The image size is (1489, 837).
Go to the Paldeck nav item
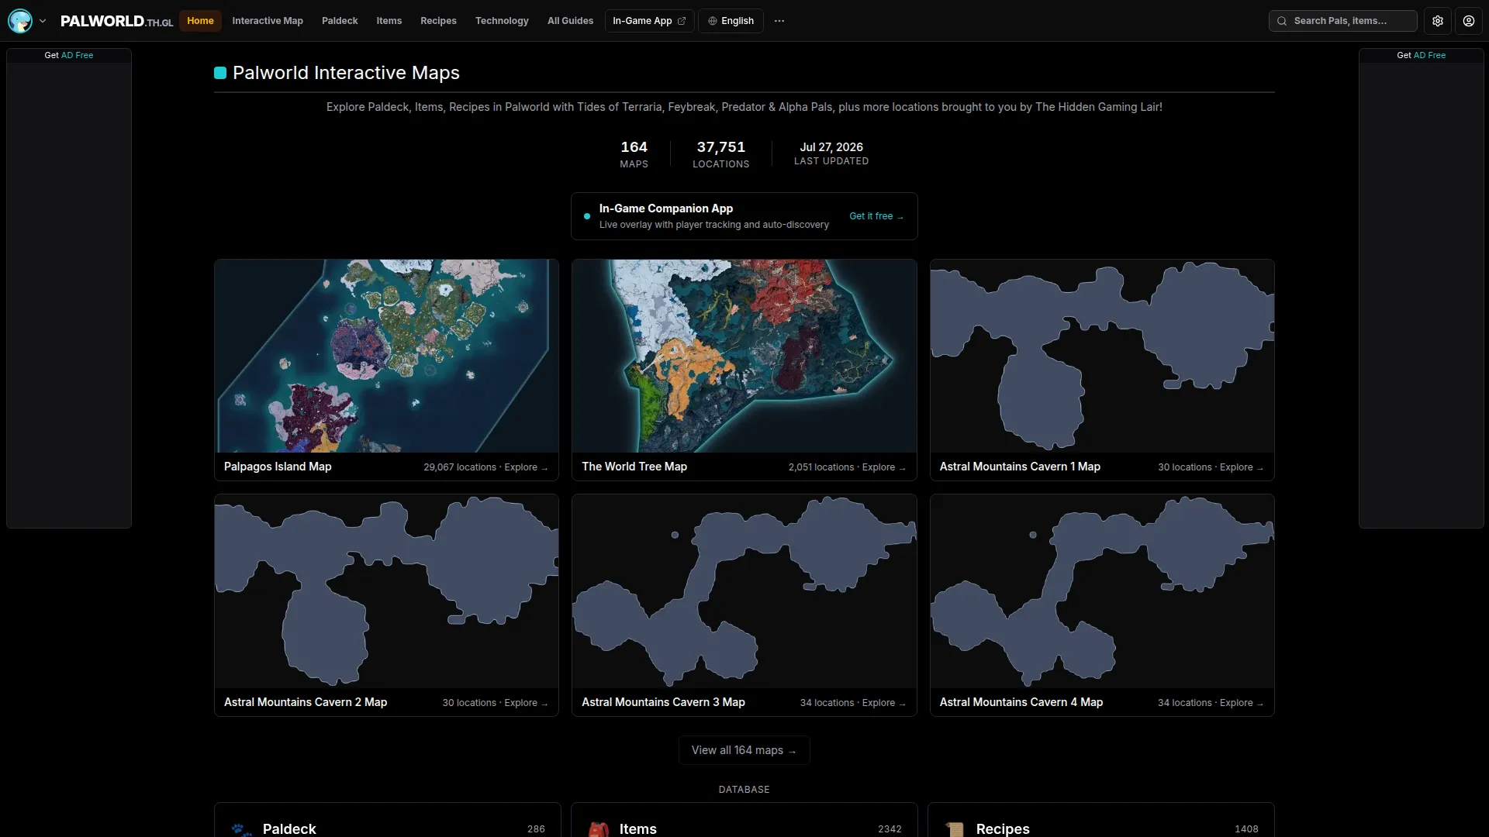tap(340, 21)
